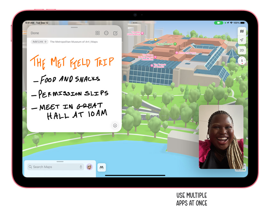Select the Rustic Overlook map marker
Viewport: 274px width, 210px height.
point(175,44)
